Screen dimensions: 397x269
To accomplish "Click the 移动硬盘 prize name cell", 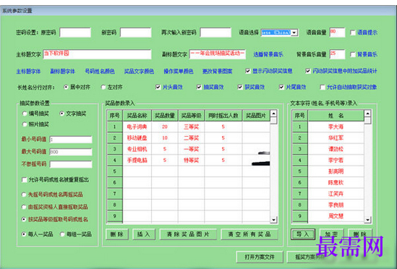I will tap(137, 138).
